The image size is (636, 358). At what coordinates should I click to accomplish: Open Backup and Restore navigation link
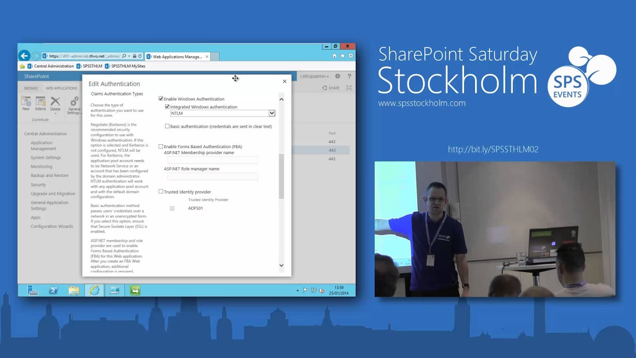(x=50, y=176)
